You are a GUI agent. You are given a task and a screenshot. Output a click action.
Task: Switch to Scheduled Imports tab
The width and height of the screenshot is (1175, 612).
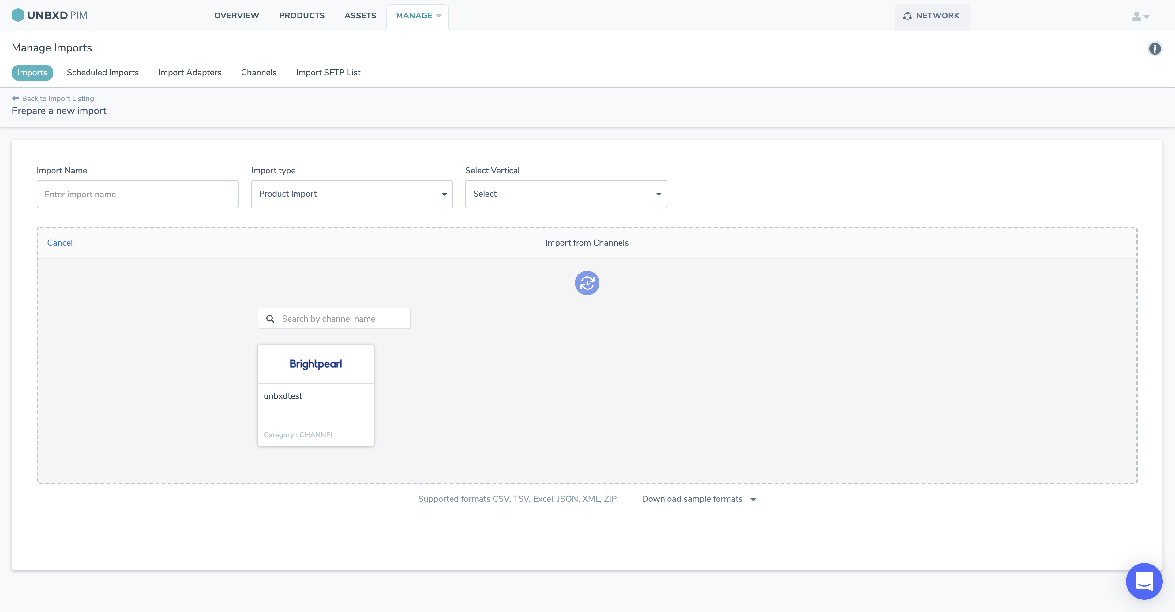103,73
